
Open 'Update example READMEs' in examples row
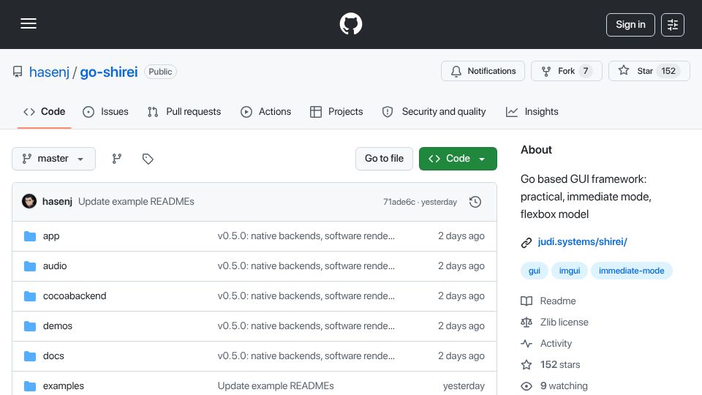pyautogui.click(x=276, y=386)
